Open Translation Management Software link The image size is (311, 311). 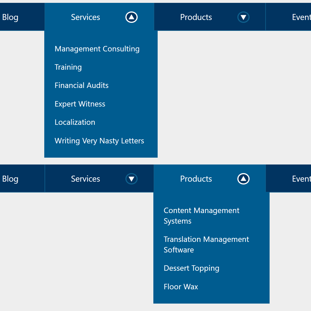(x=206, y=244)
